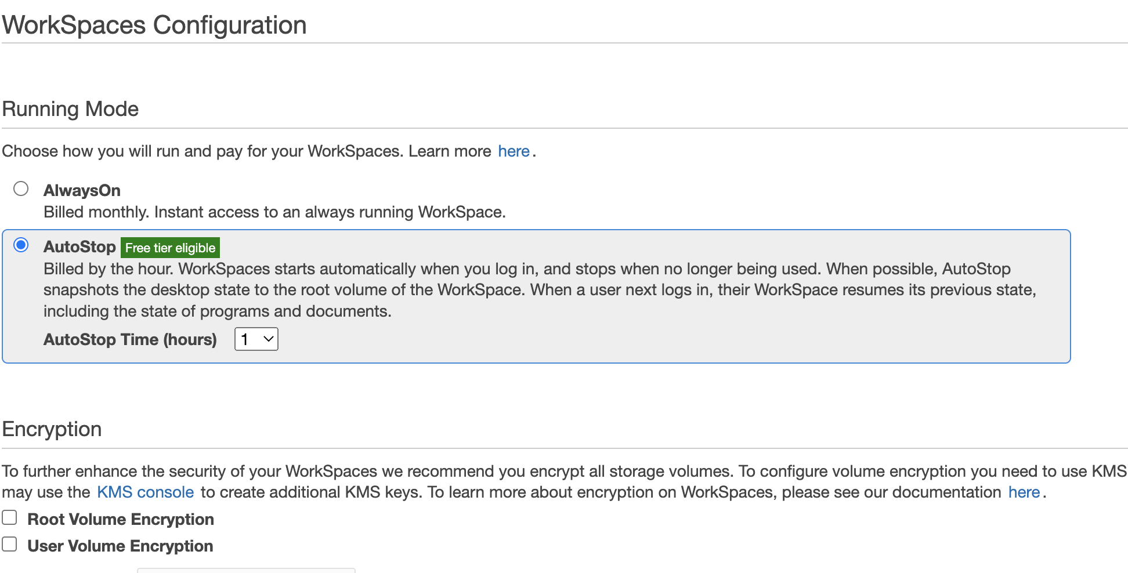This screenshot has width=1128, height=573.
Task: Click the User Volume Encryption label
Action: (120, 546)
